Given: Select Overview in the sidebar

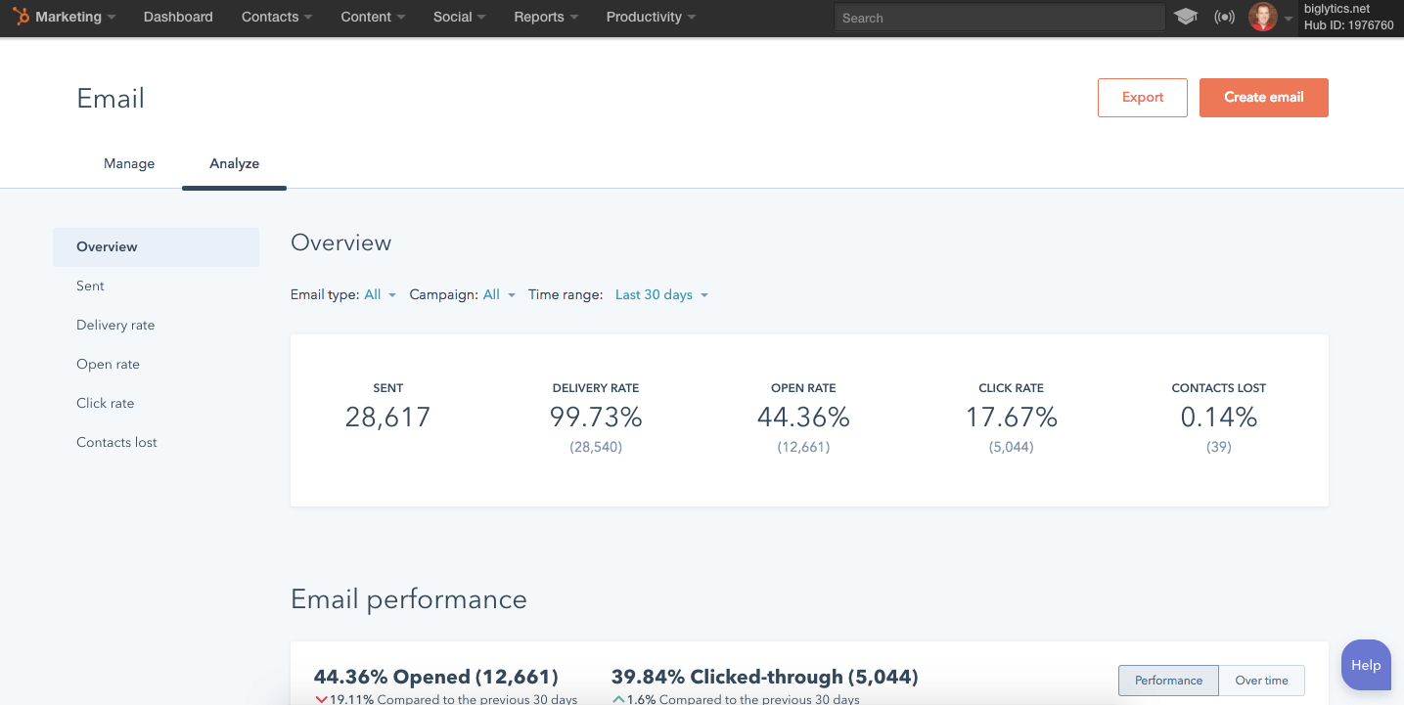Looking at the screenshot, I should point(157,246).
